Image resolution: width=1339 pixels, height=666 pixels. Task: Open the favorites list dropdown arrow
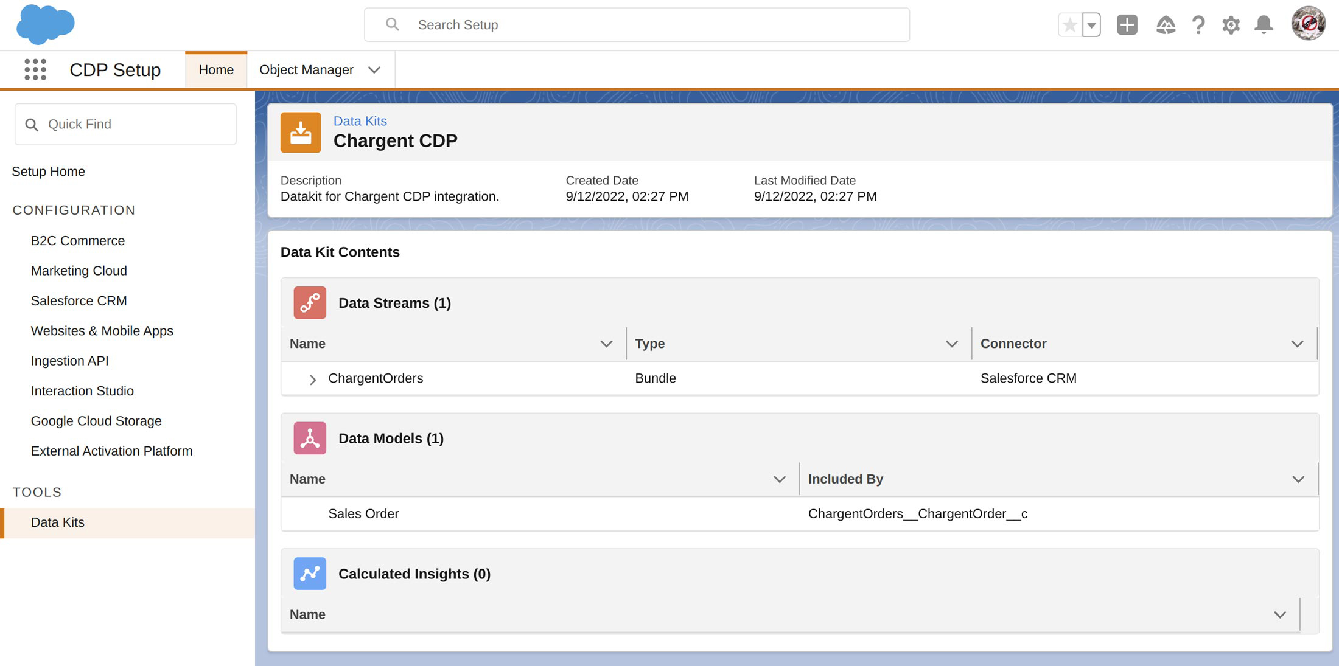coord(1091,25)
